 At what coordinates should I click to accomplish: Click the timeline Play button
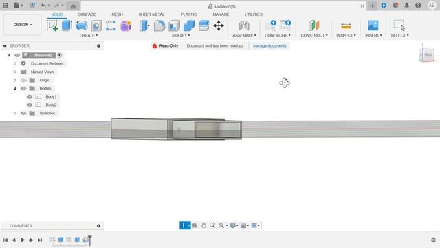(23, 240)
